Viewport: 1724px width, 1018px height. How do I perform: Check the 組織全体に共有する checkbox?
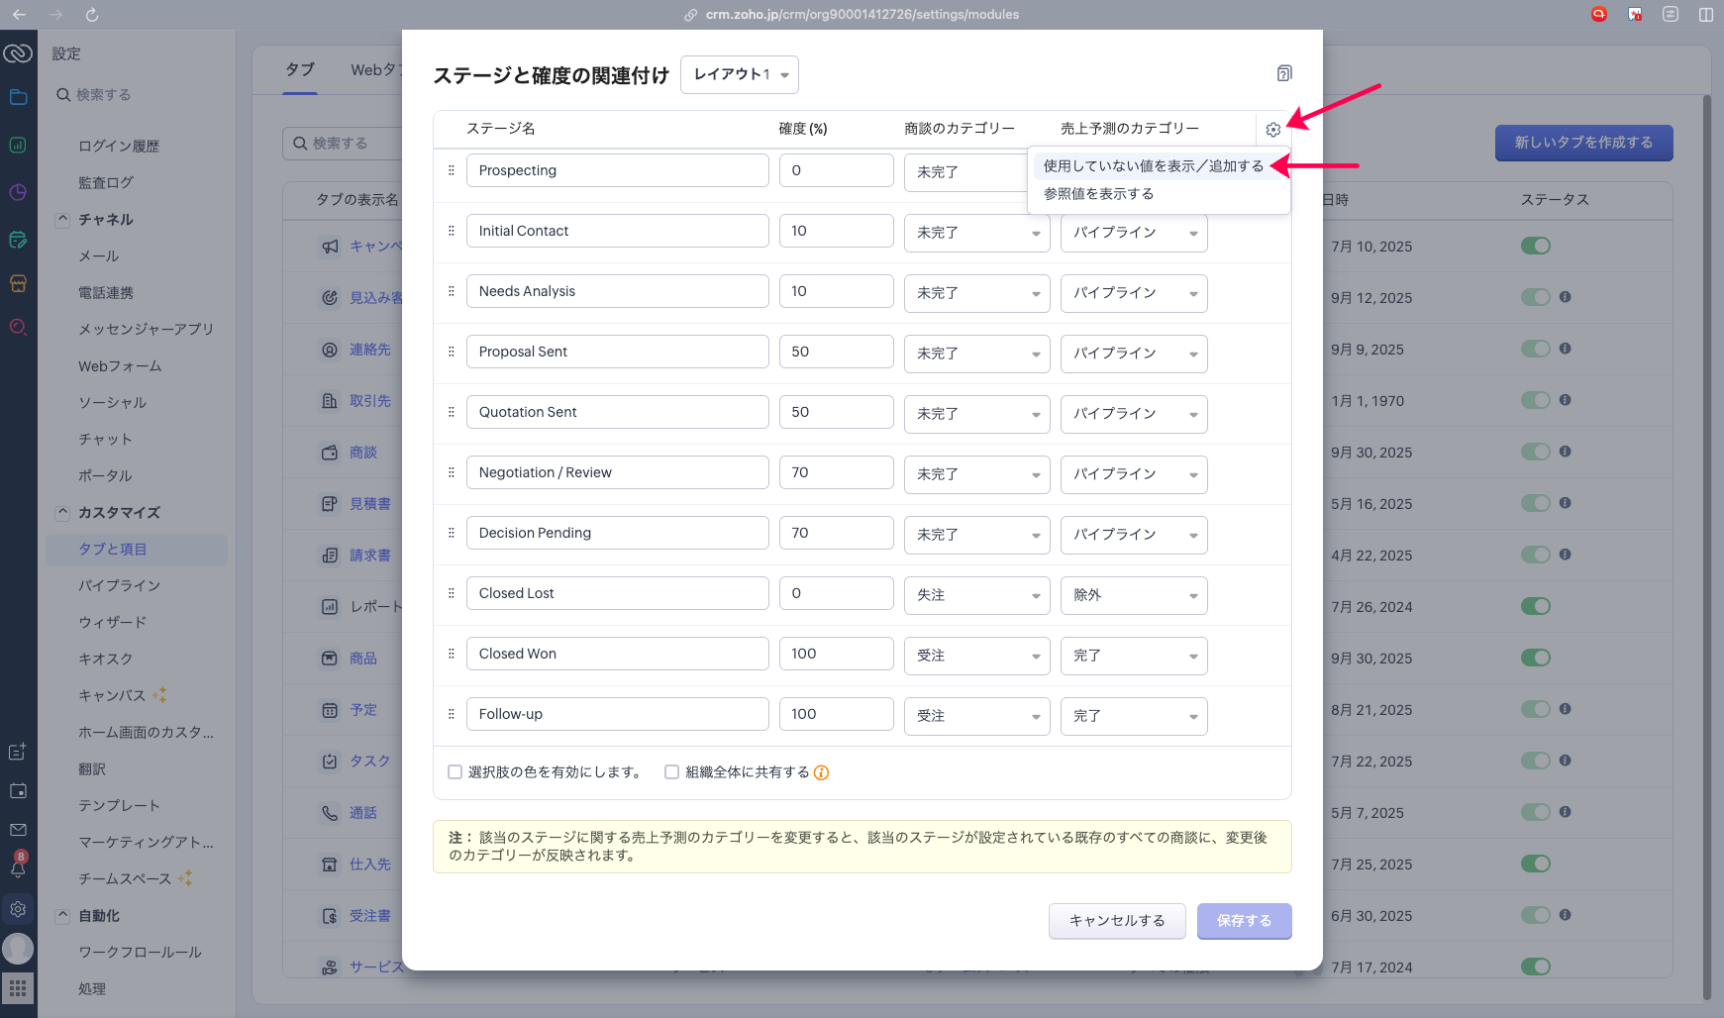point(671,772)
